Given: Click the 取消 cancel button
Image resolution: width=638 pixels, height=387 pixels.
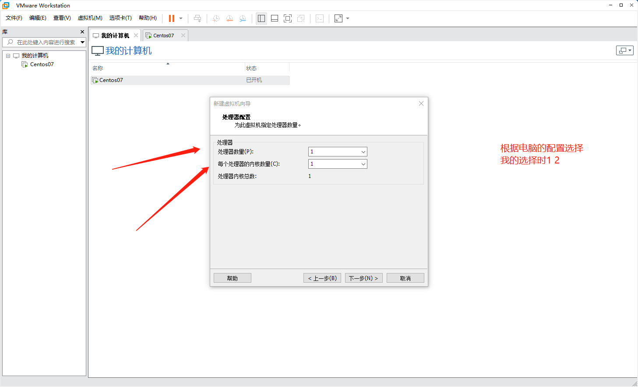Looking at the screenshot, I should [405, 278].
